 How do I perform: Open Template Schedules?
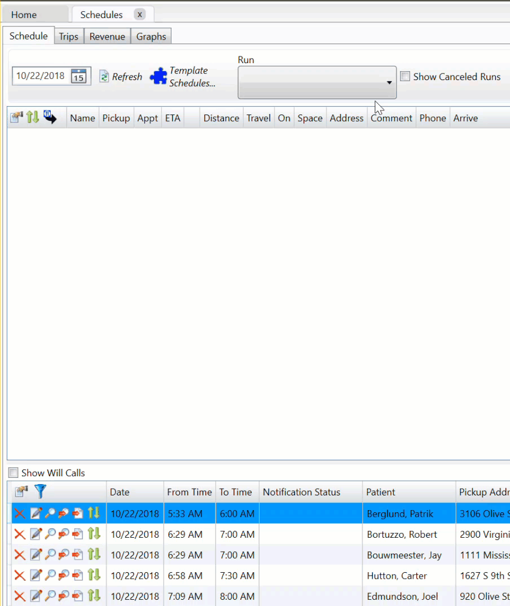[x=183, y=77]
